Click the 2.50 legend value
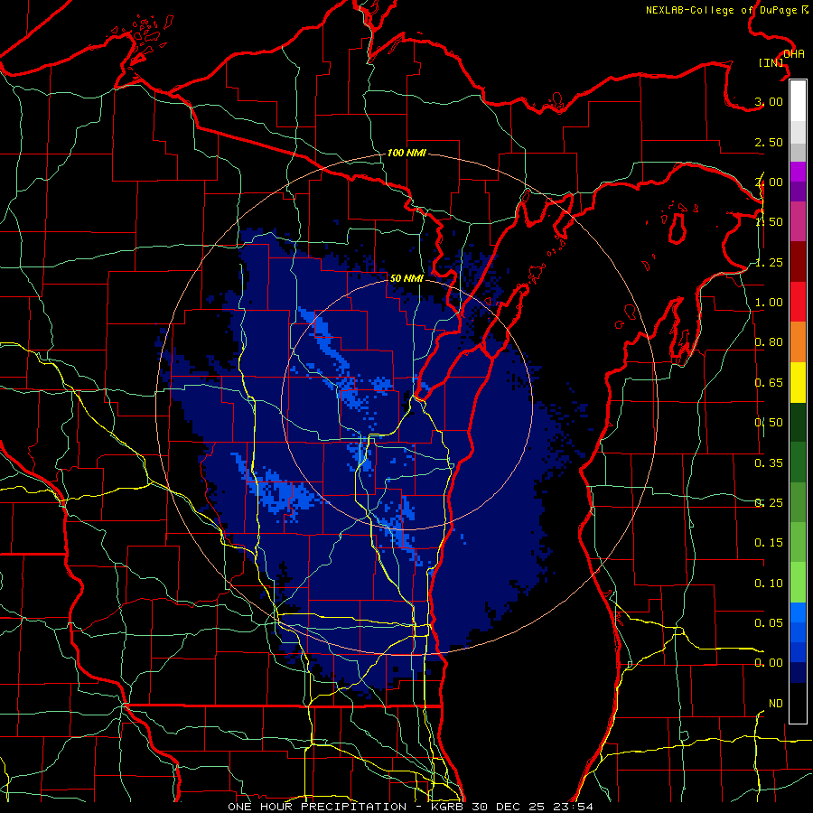The height and width of the screenshot is (813, 813). pyautogui.click(x=769, y=142)
